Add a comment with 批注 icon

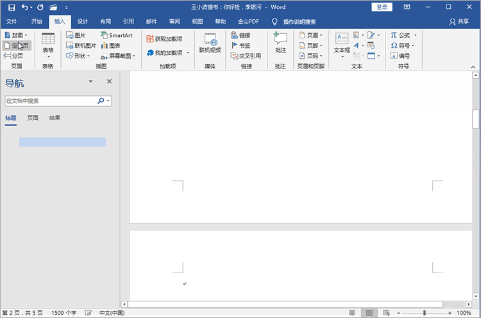280,43
